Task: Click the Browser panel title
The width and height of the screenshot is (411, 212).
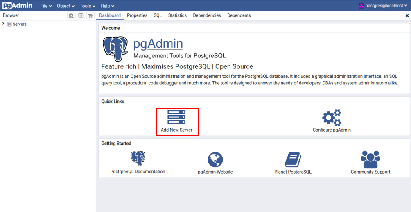Action: tap(11, 15)
